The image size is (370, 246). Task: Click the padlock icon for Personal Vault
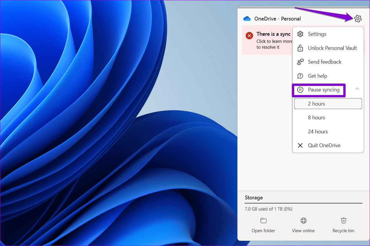pyautogui.click(x=300, y=48)
